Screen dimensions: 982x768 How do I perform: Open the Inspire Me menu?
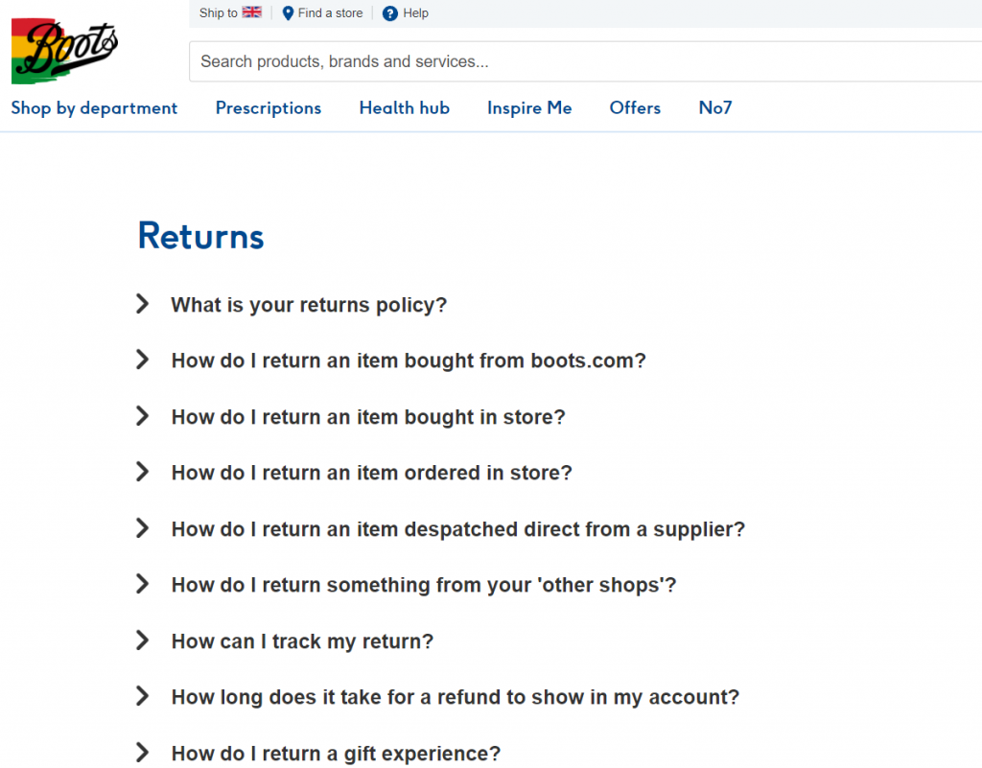[x=529, y=108]
